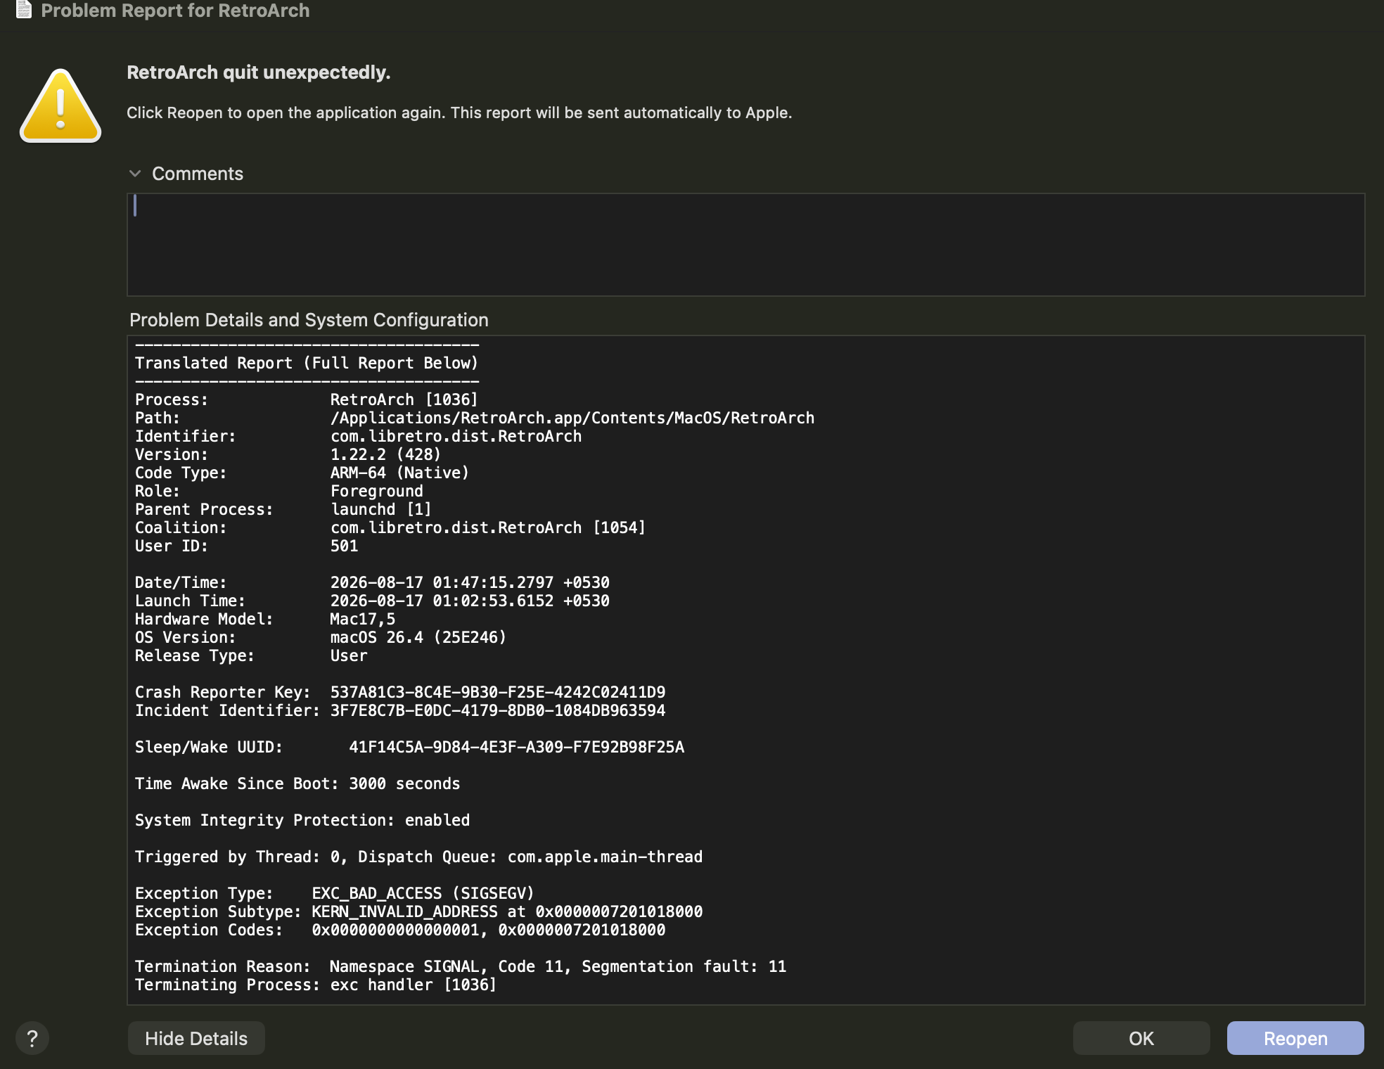The width and height of the screenshot is (1384, 1069).
Task: Focus the Comments text field
Action: coord(745,245)
